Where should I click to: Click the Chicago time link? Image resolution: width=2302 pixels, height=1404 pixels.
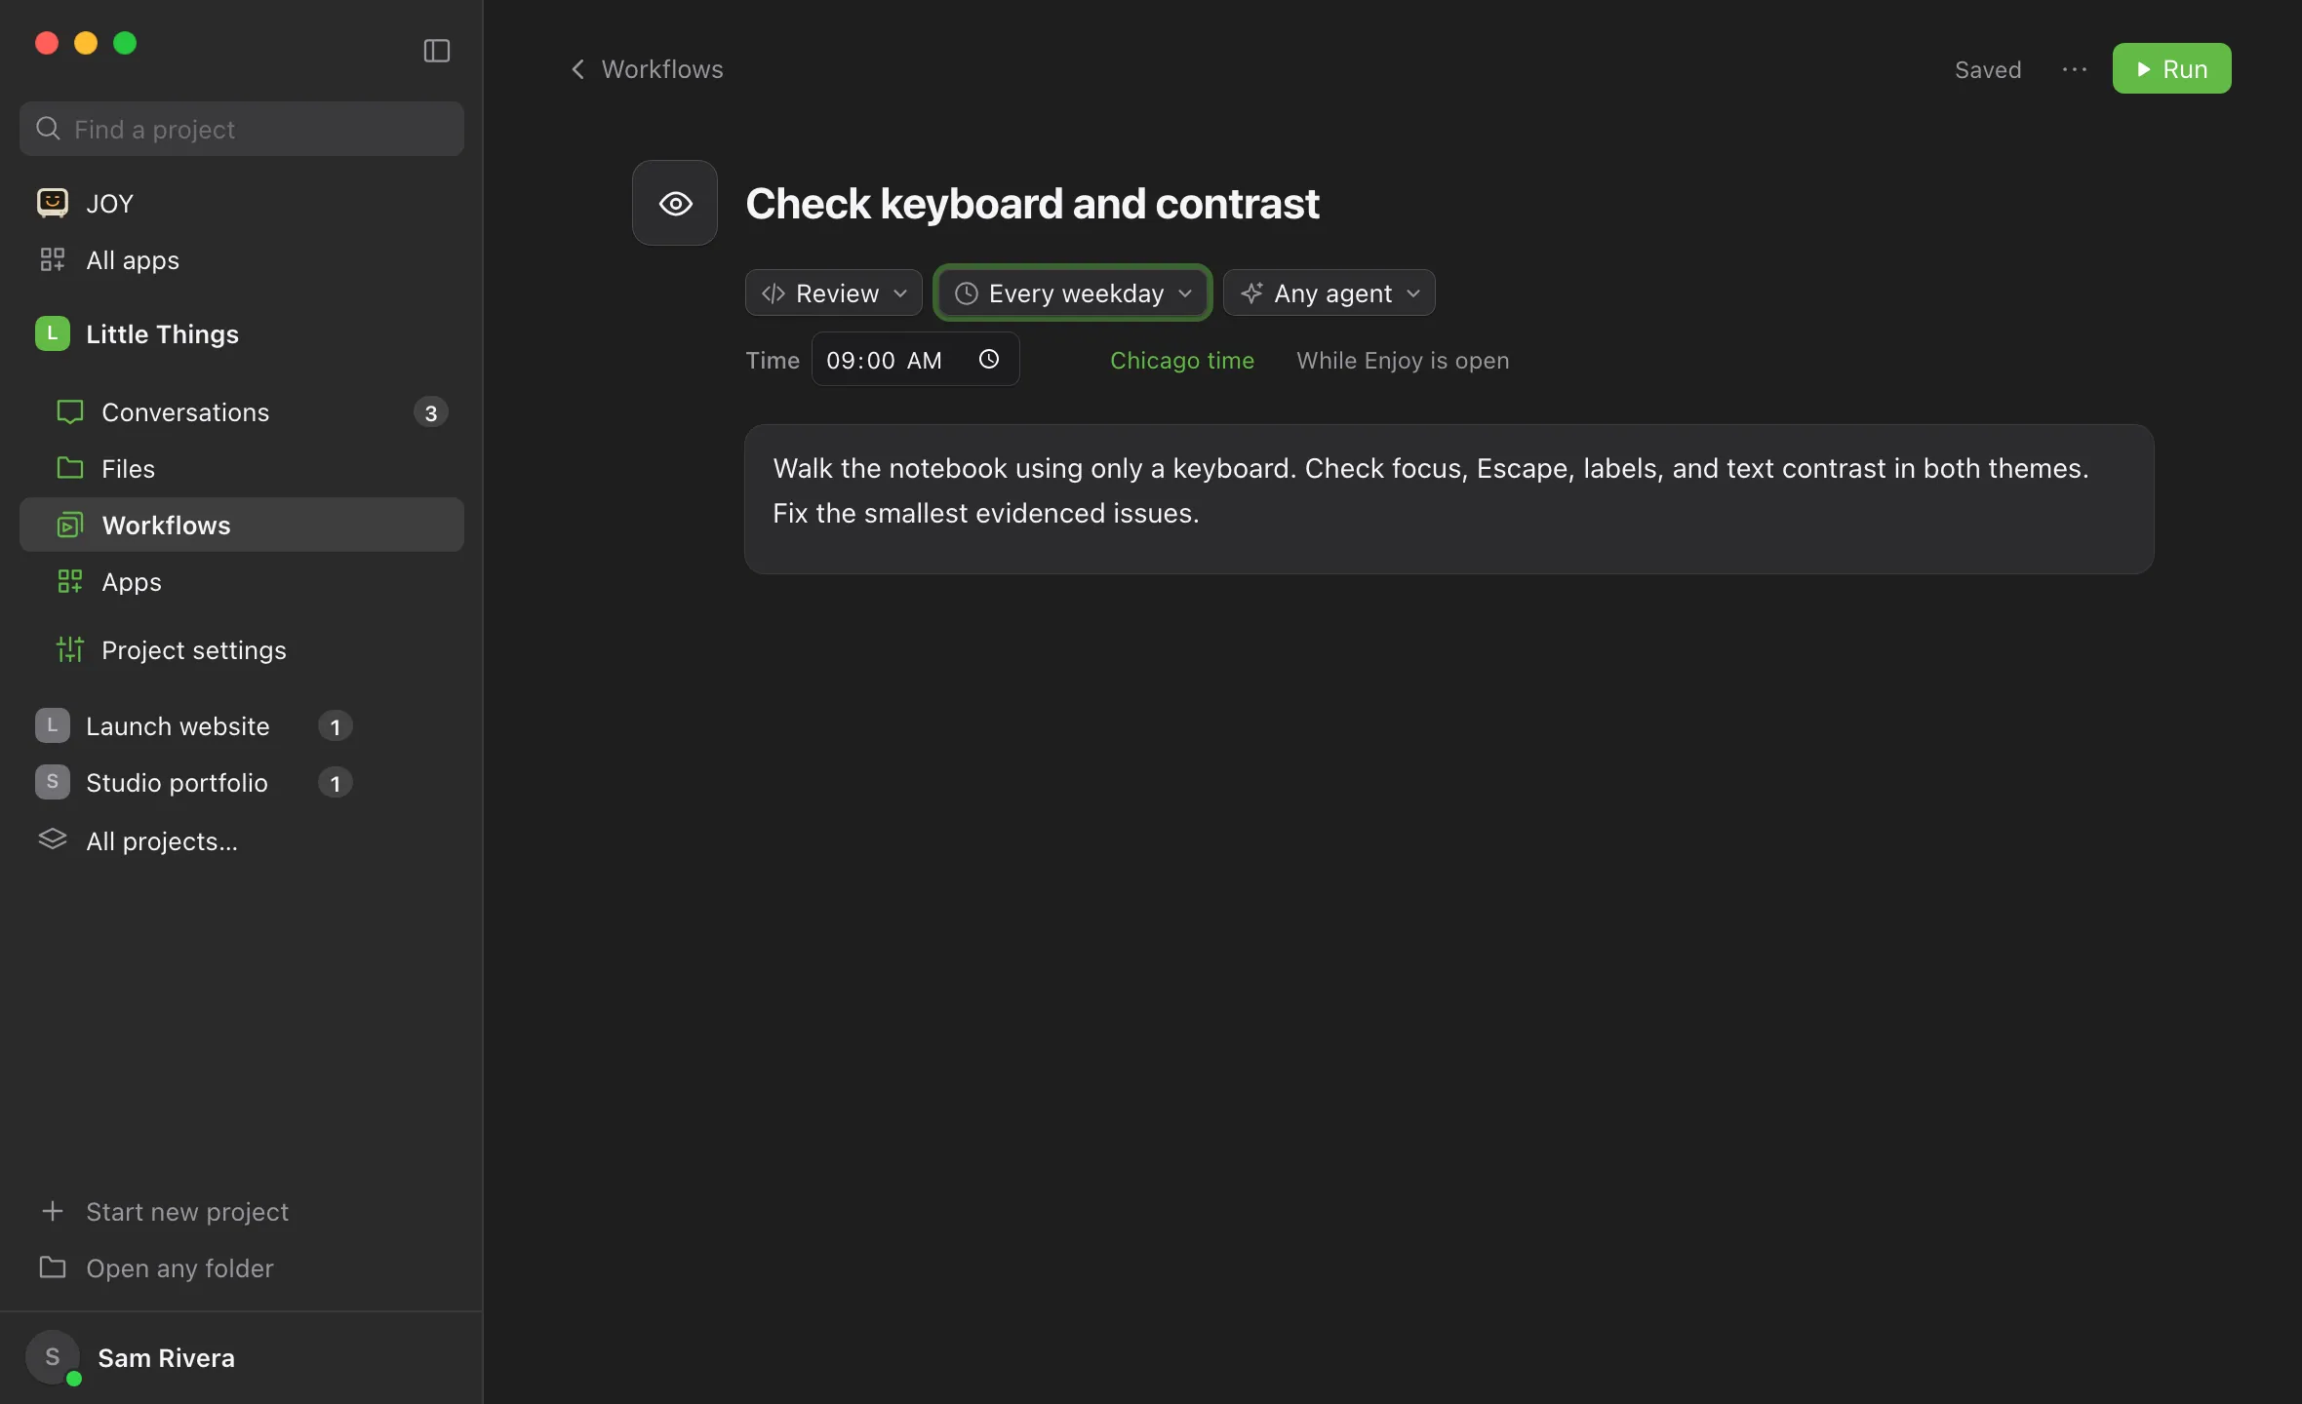pyautogui.click(x=1182, y=361)
